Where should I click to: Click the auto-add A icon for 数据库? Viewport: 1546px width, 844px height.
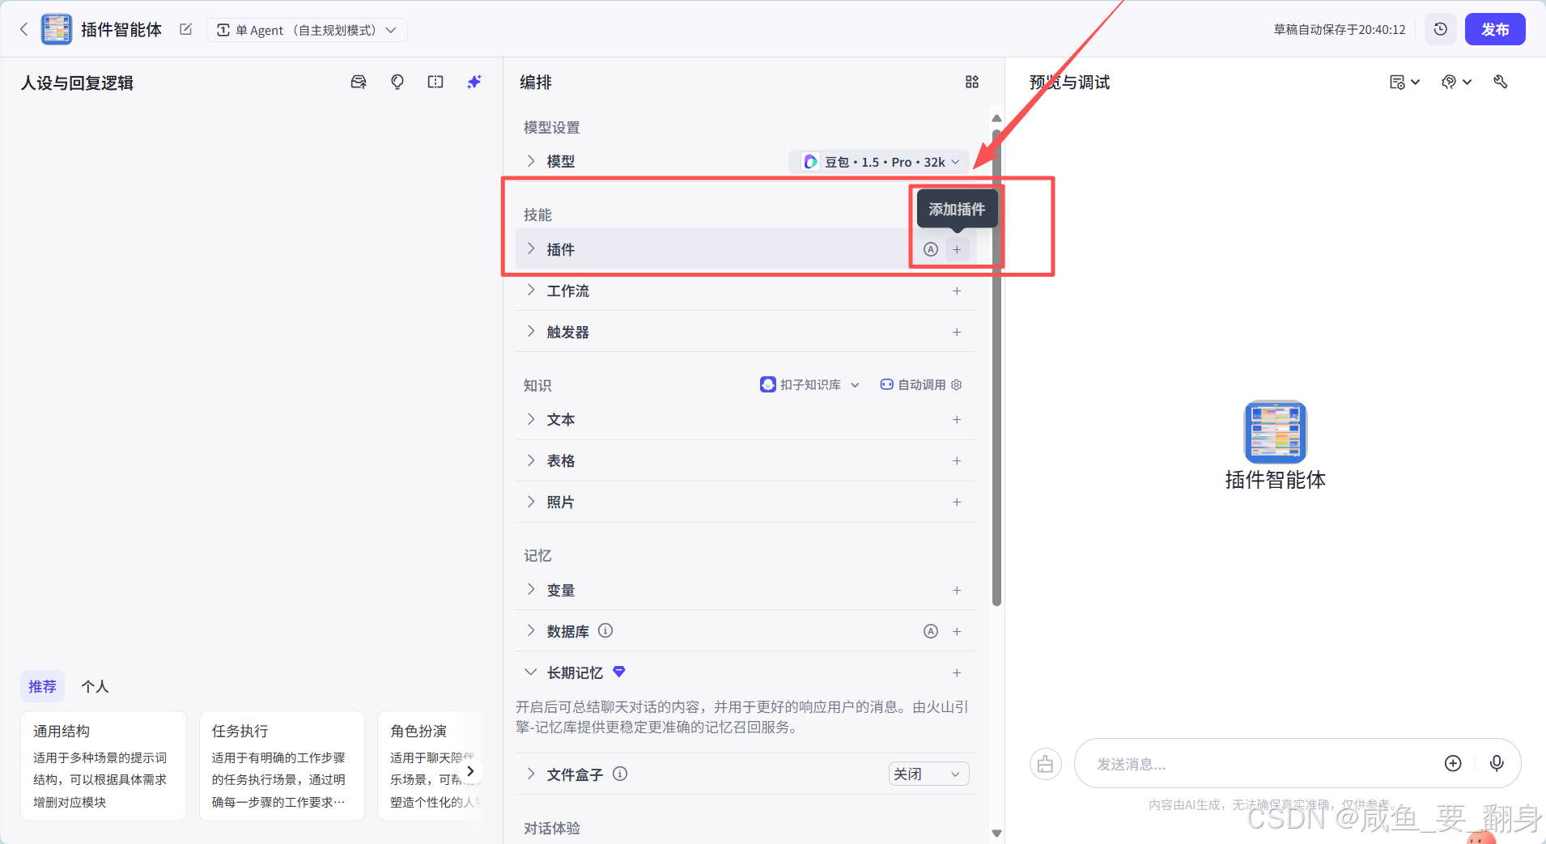pyautogui.click(x=931, y=631)
